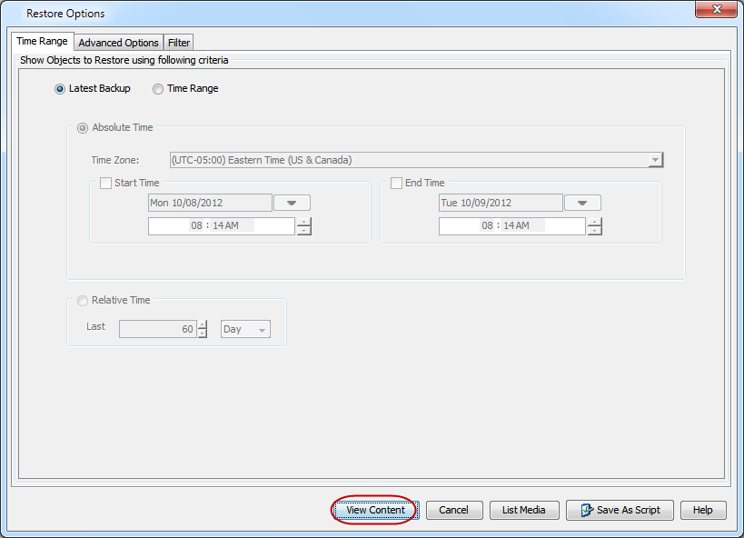Select the Absolute Time option
Viewport: 744px width, 538px height.
pos(83,128)
